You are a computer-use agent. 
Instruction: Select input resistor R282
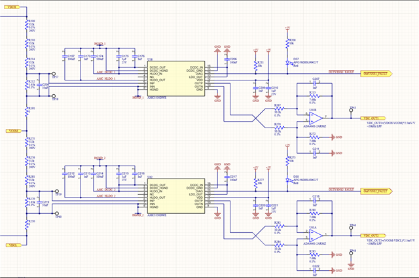(x=280, y=226)
